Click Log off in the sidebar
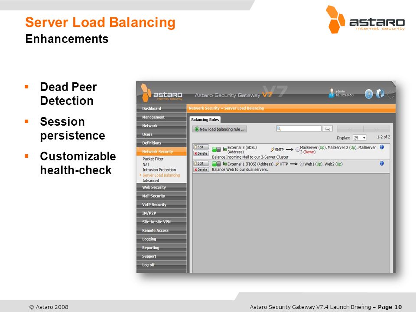Image resolution: width=416 pixels, height=312 pixels. 161,265
